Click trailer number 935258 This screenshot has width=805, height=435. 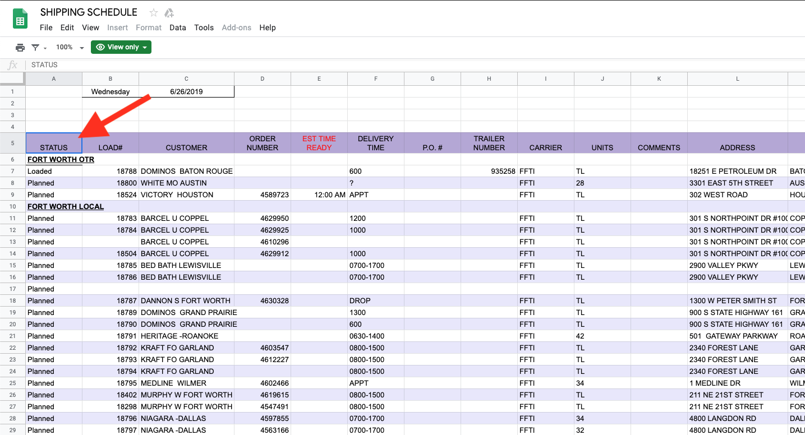489,171
